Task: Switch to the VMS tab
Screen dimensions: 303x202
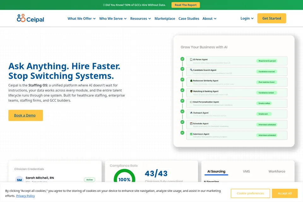Action: pyautogui.click(x=246, y=171)
